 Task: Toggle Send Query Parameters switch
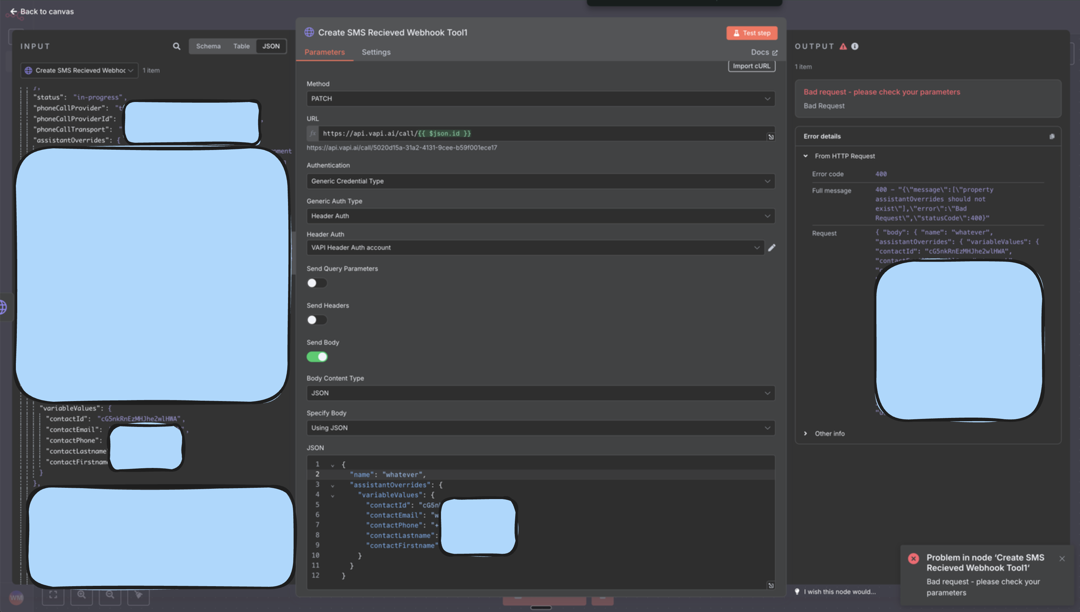[x=317, y=283]
